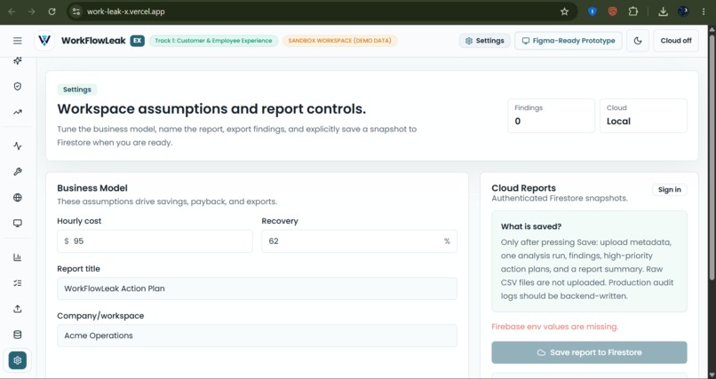Click the browser forward arrow
The width and height of the screenshot is (716, 379).
pos(31,12)
